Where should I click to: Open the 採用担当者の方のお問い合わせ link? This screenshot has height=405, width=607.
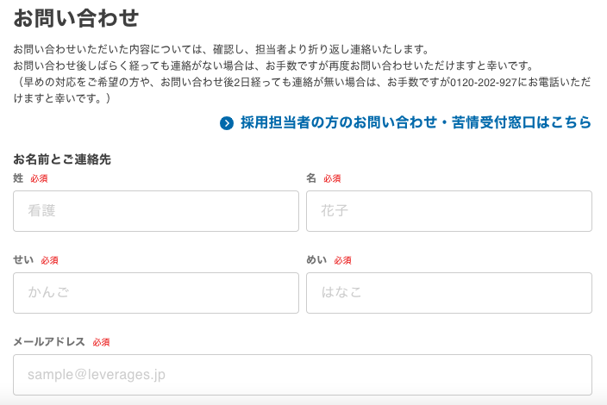tap(416, 123)
